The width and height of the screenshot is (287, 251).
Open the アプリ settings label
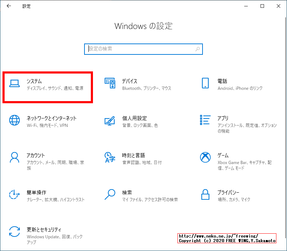pos(223,118)
